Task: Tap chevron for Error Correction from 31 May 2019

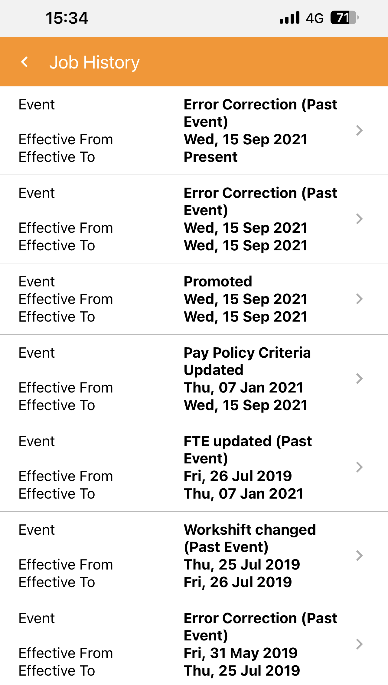Action: tap(359, 644)
